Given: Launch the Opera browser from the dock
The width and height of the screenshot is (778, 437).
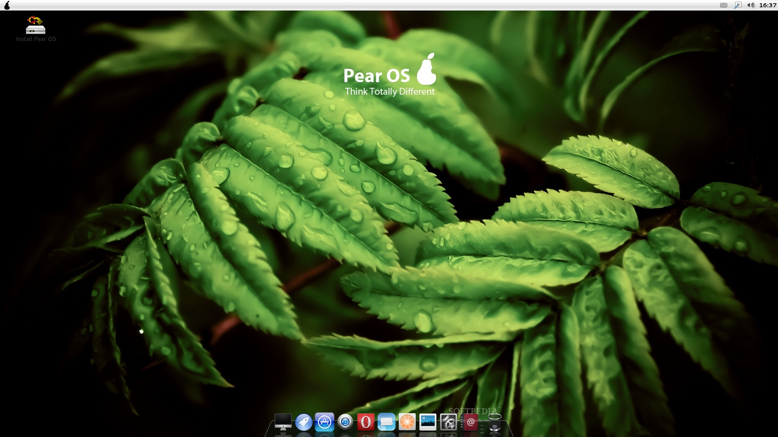Looking at the screenshot, I should 366,422.
